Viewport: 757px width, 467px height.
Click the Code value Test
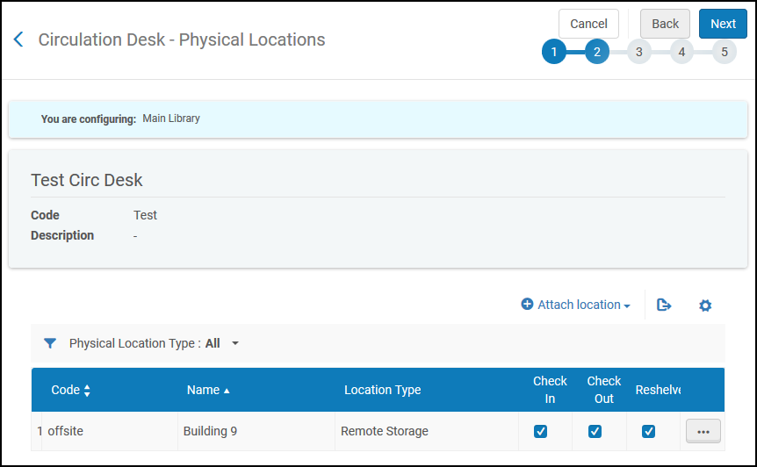pos(145,215)
